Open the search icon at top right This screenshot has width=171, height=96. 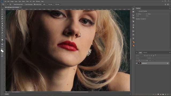(165, 5)
